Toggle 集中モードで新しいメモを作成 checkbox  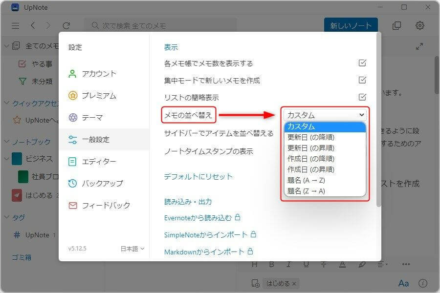click(362, 80)
